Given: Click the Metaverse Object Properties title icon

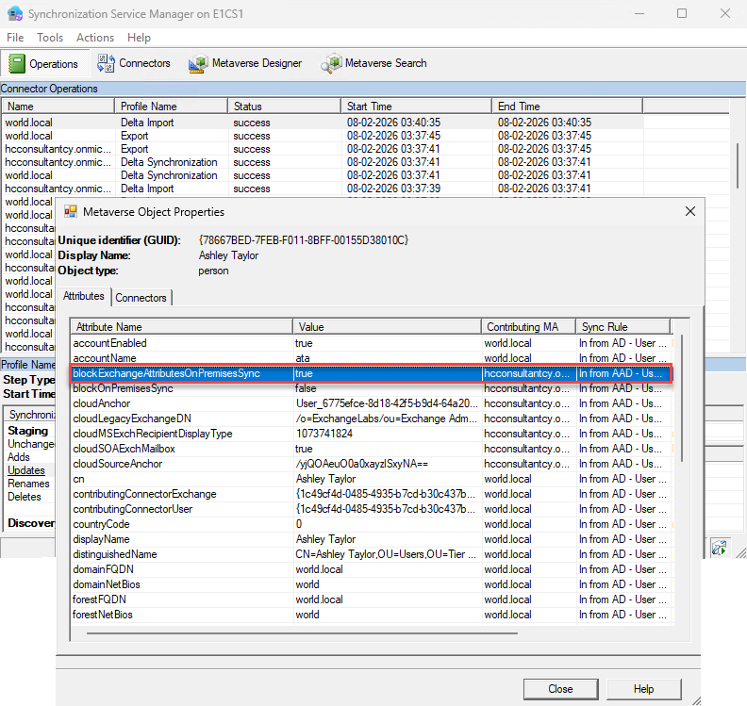Looking at the screenshot, I should coord(71,212).
